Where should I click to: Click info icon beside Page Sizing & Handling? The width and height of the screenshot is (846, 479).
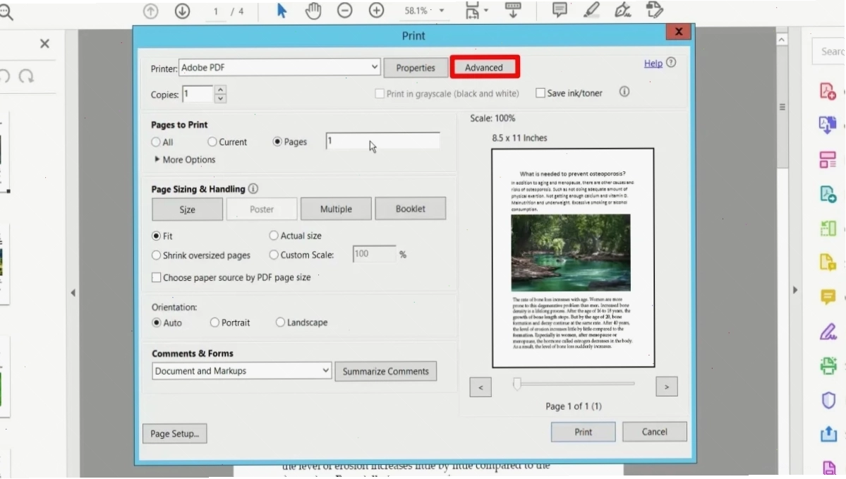click(x=253, y=189)
